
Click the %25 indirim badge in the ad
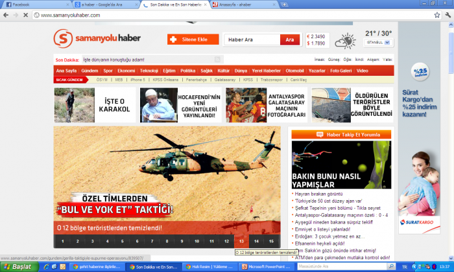420,71
